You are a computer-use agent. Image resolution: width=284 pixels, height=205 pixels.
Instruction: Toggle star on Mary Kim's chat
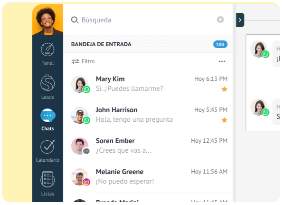coord(224,89)
